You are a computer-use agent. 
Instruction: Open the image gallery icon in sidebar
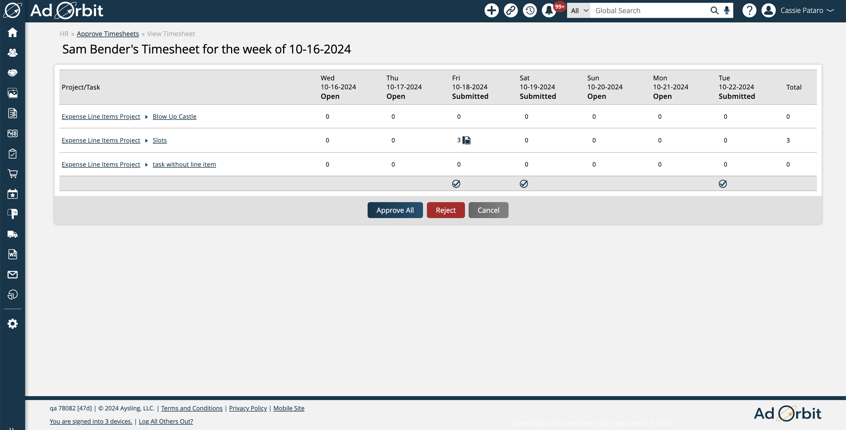[x=13, y=93]
